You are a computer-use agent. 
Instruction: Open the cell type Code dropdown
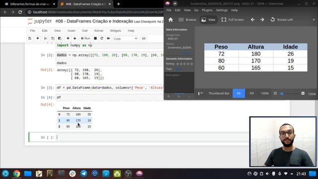point(125,39)
